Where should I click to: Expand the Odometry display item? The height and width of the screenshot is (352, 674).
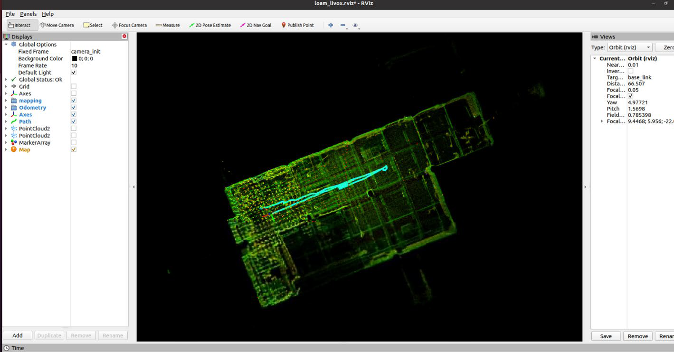(x=6, y=108)
